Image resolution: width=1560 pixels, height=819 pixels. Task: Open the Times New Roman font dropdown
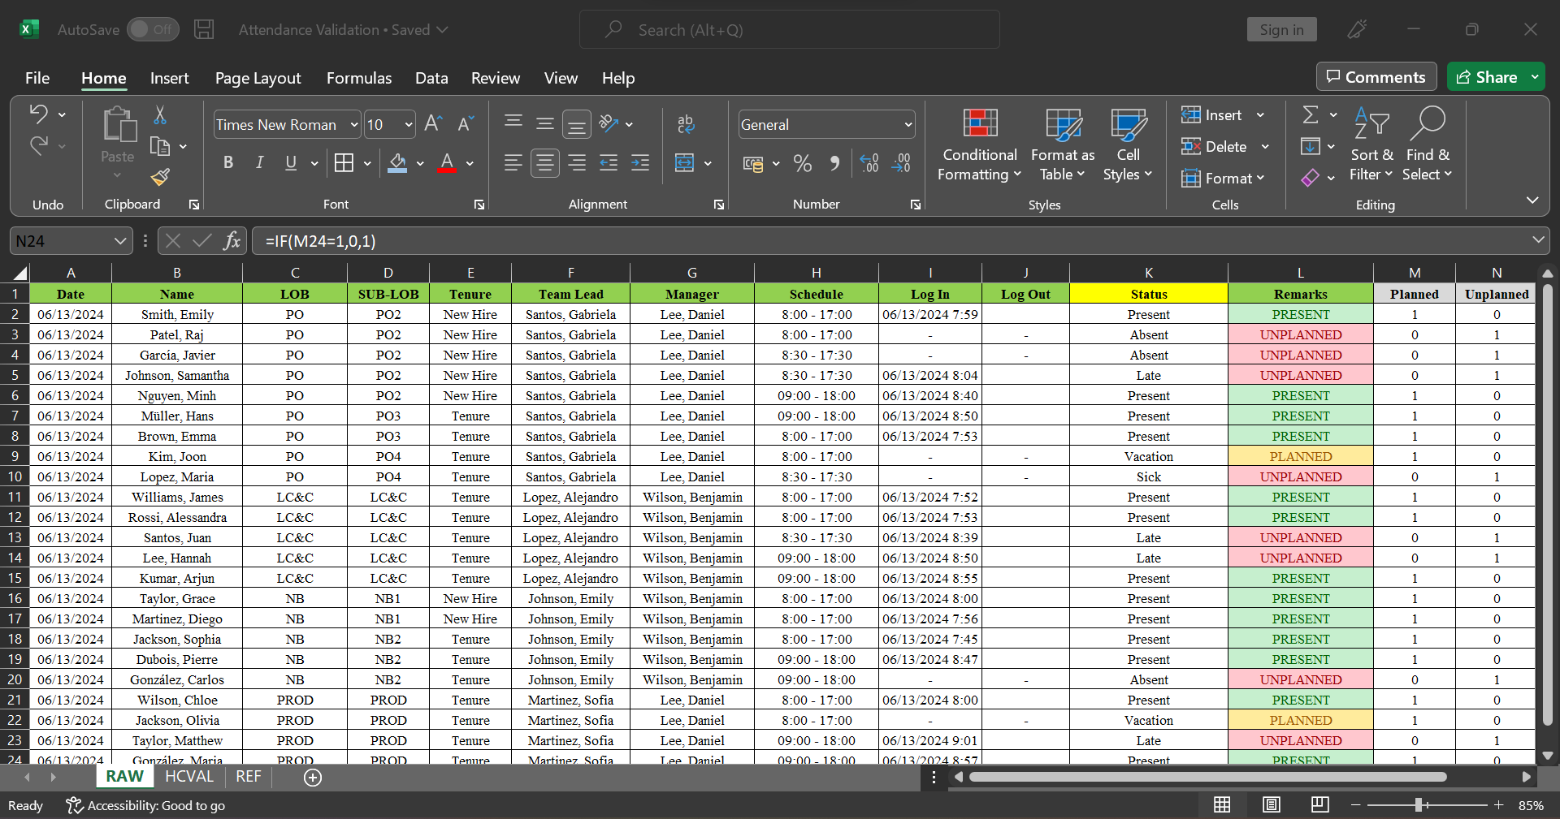pos(354,125)
